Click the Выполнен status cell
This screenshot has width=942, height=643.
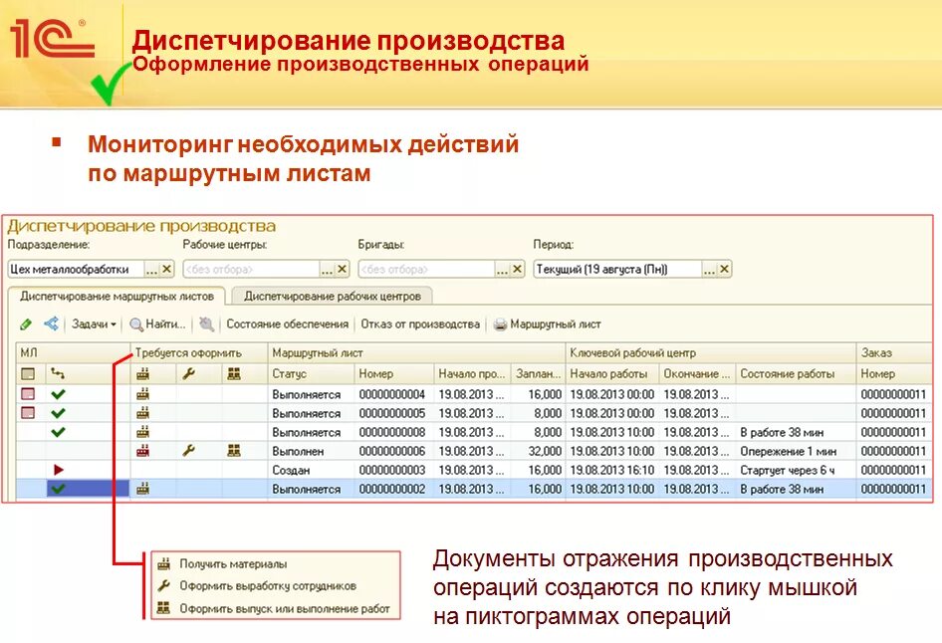coord(312,451)
